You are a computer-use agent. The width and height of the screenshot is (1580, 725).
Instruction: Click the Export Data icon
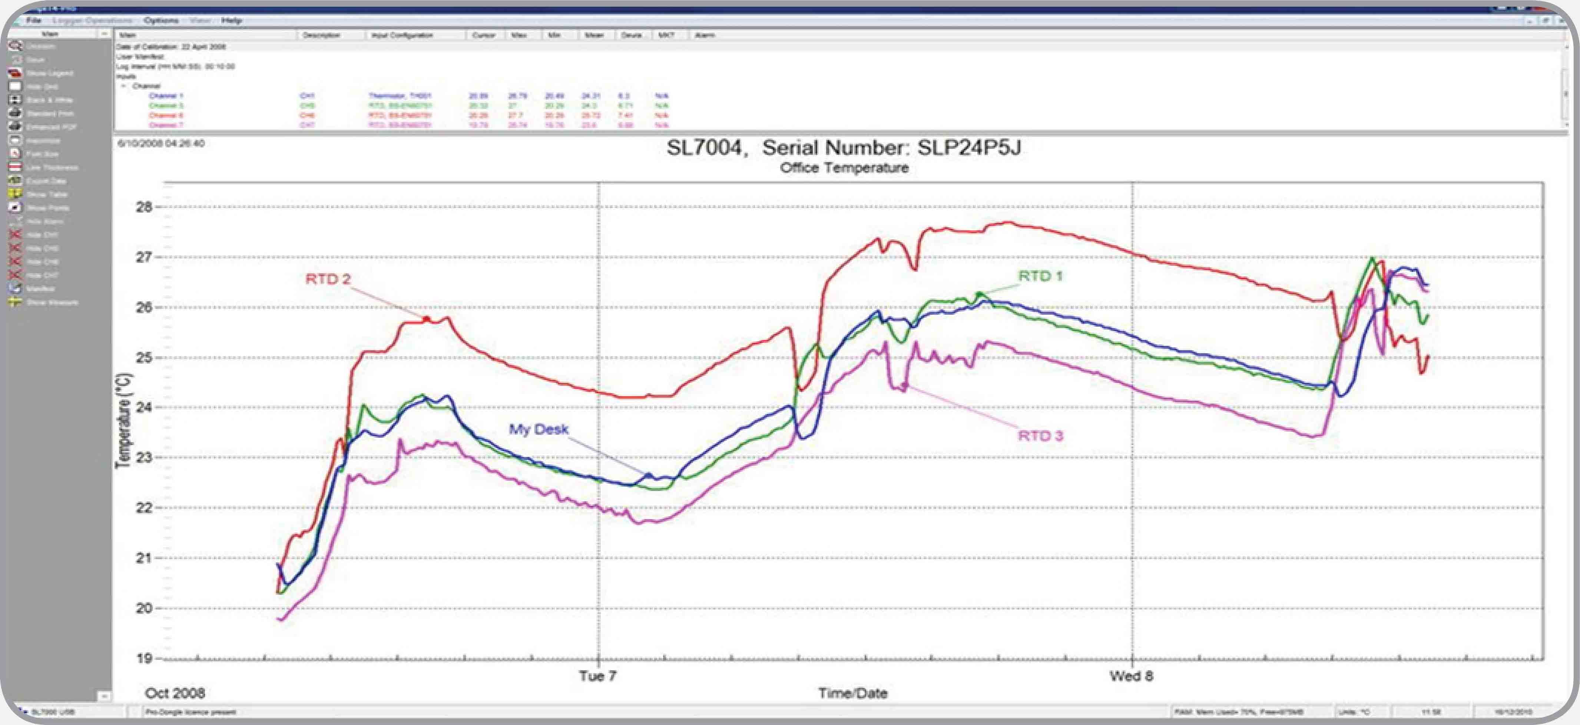15,181
